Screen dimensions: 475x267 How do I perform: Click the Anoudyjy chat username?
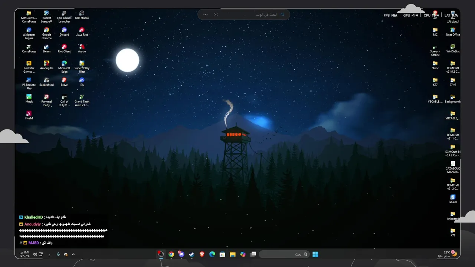coord(32,224)
